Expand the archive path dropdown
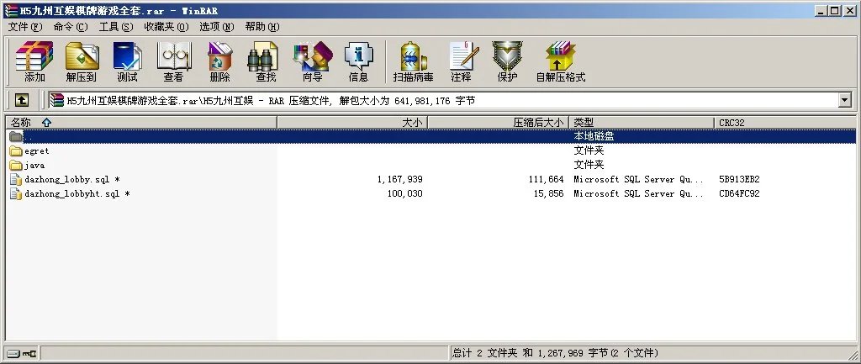 click(844, 100)
